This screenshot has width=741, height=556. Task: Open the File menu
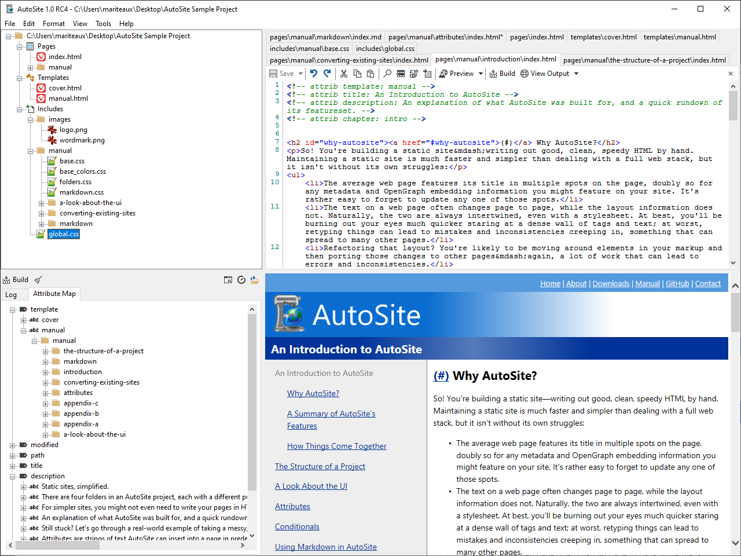(x=10, y=24)
